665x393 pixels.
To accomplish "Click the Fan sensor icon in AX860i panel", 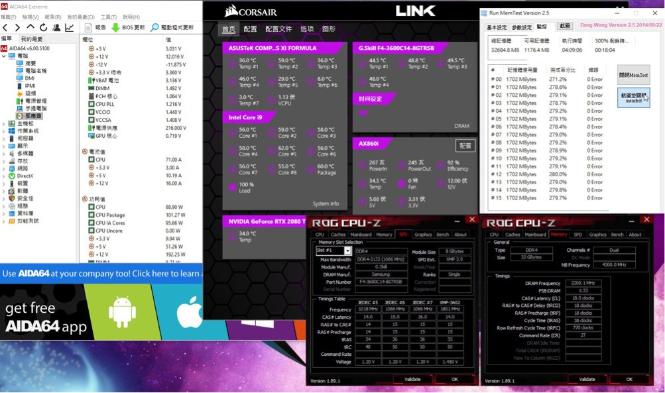I will pos(401,184).
